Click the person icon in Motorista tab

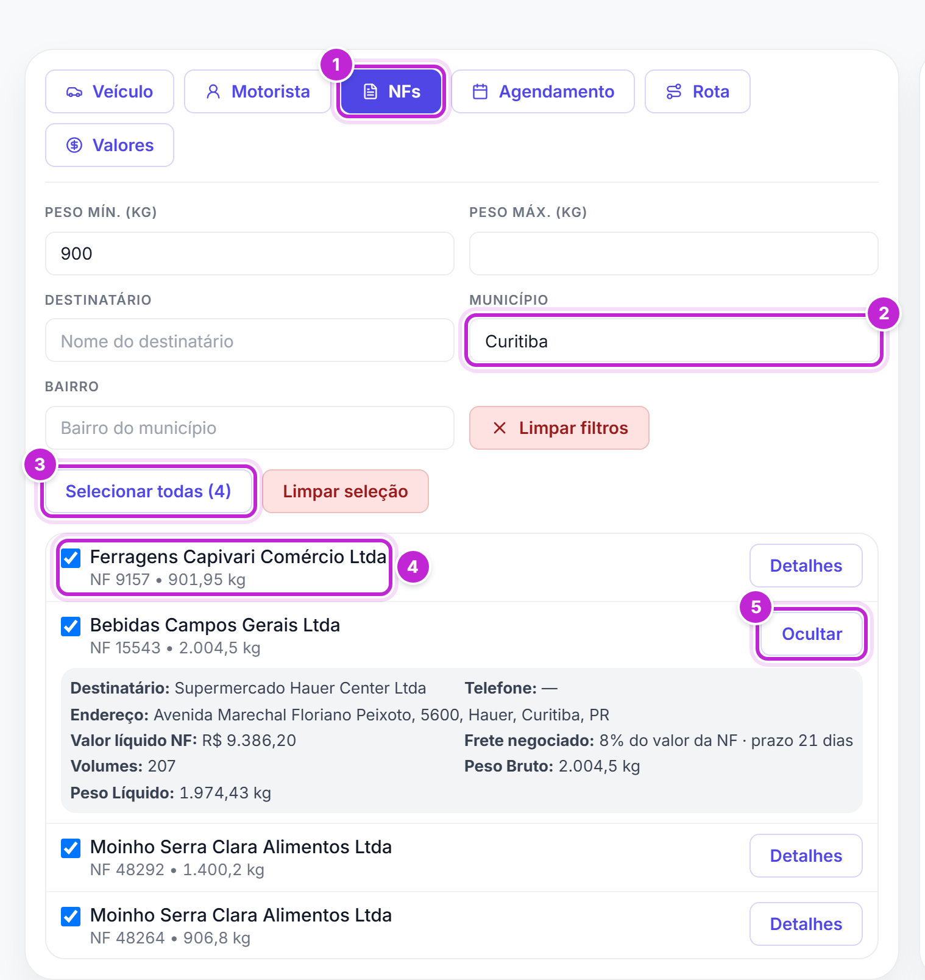213,92
